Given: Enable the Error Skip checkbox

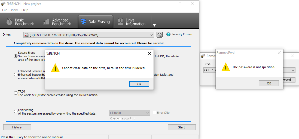Looking at the screenshot, I should pyautogui.click(x=154, y=113).
